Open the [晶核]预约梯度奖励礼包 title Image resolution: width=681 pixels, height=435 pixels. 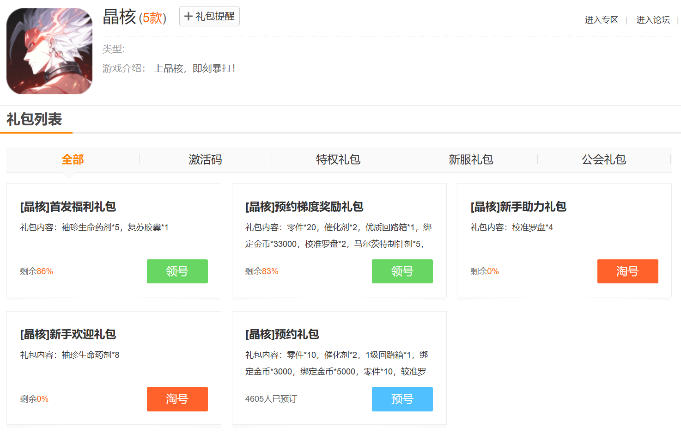[304, 207]
